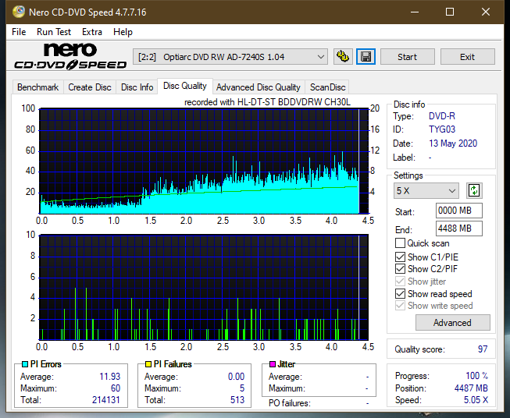
Task: Open the Help menu
Action: click(x=123, y=32)
